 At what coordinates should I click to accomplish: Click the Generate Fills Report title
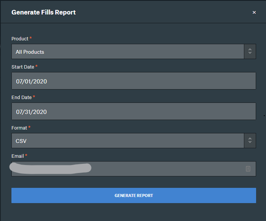(43, 12)
